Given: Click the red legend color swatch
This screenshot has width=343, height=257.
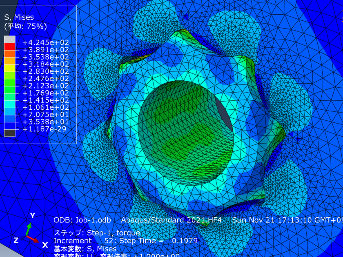Looking at the screenshot, I should (x=10, y=47).
